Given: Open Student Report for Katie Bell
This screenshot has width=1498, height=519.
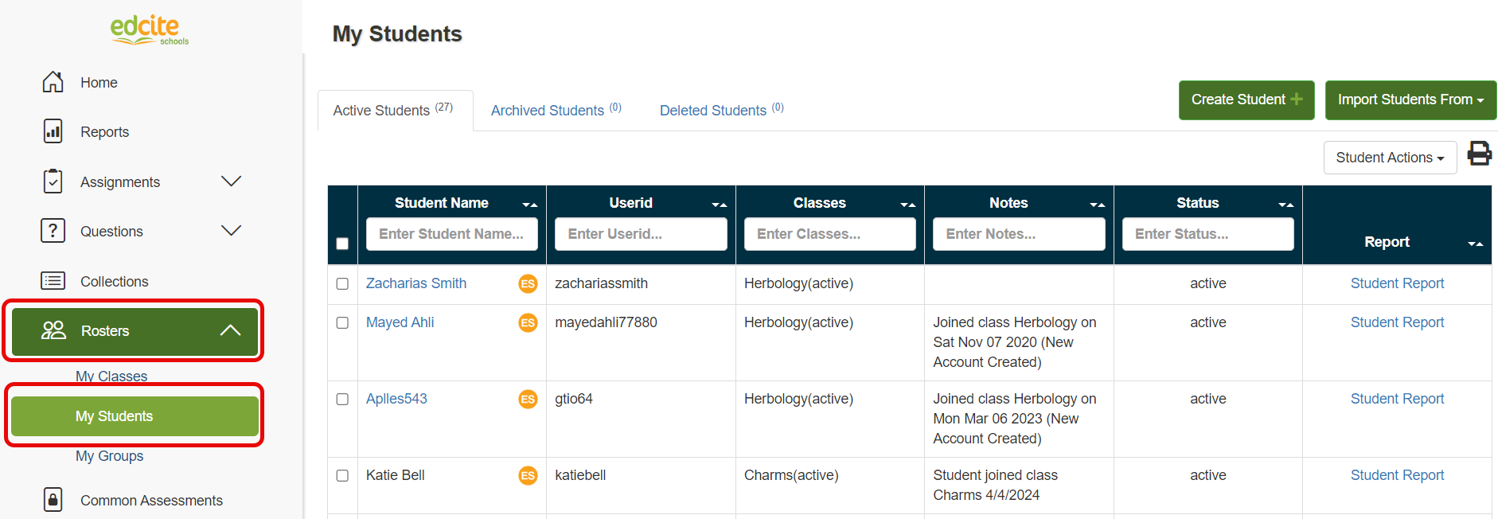Looking at the screenshot, I should [x=1396, y=475].
